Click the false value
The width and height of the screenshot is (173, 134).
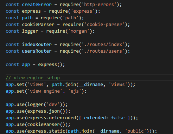coord(118,118)
